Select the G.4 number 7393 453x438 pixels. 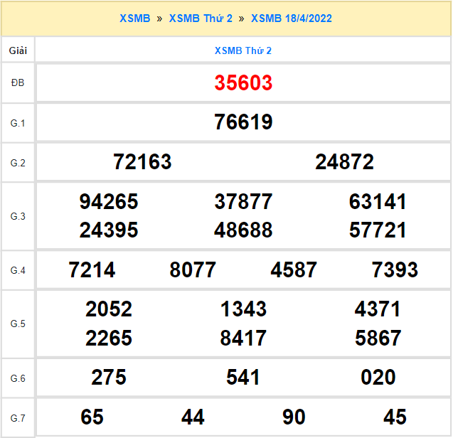coord(395,270)
